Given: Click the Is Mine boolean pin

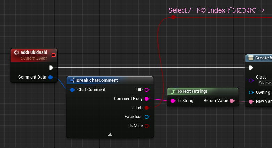Looking at the screenshot, I should [147, 126].
